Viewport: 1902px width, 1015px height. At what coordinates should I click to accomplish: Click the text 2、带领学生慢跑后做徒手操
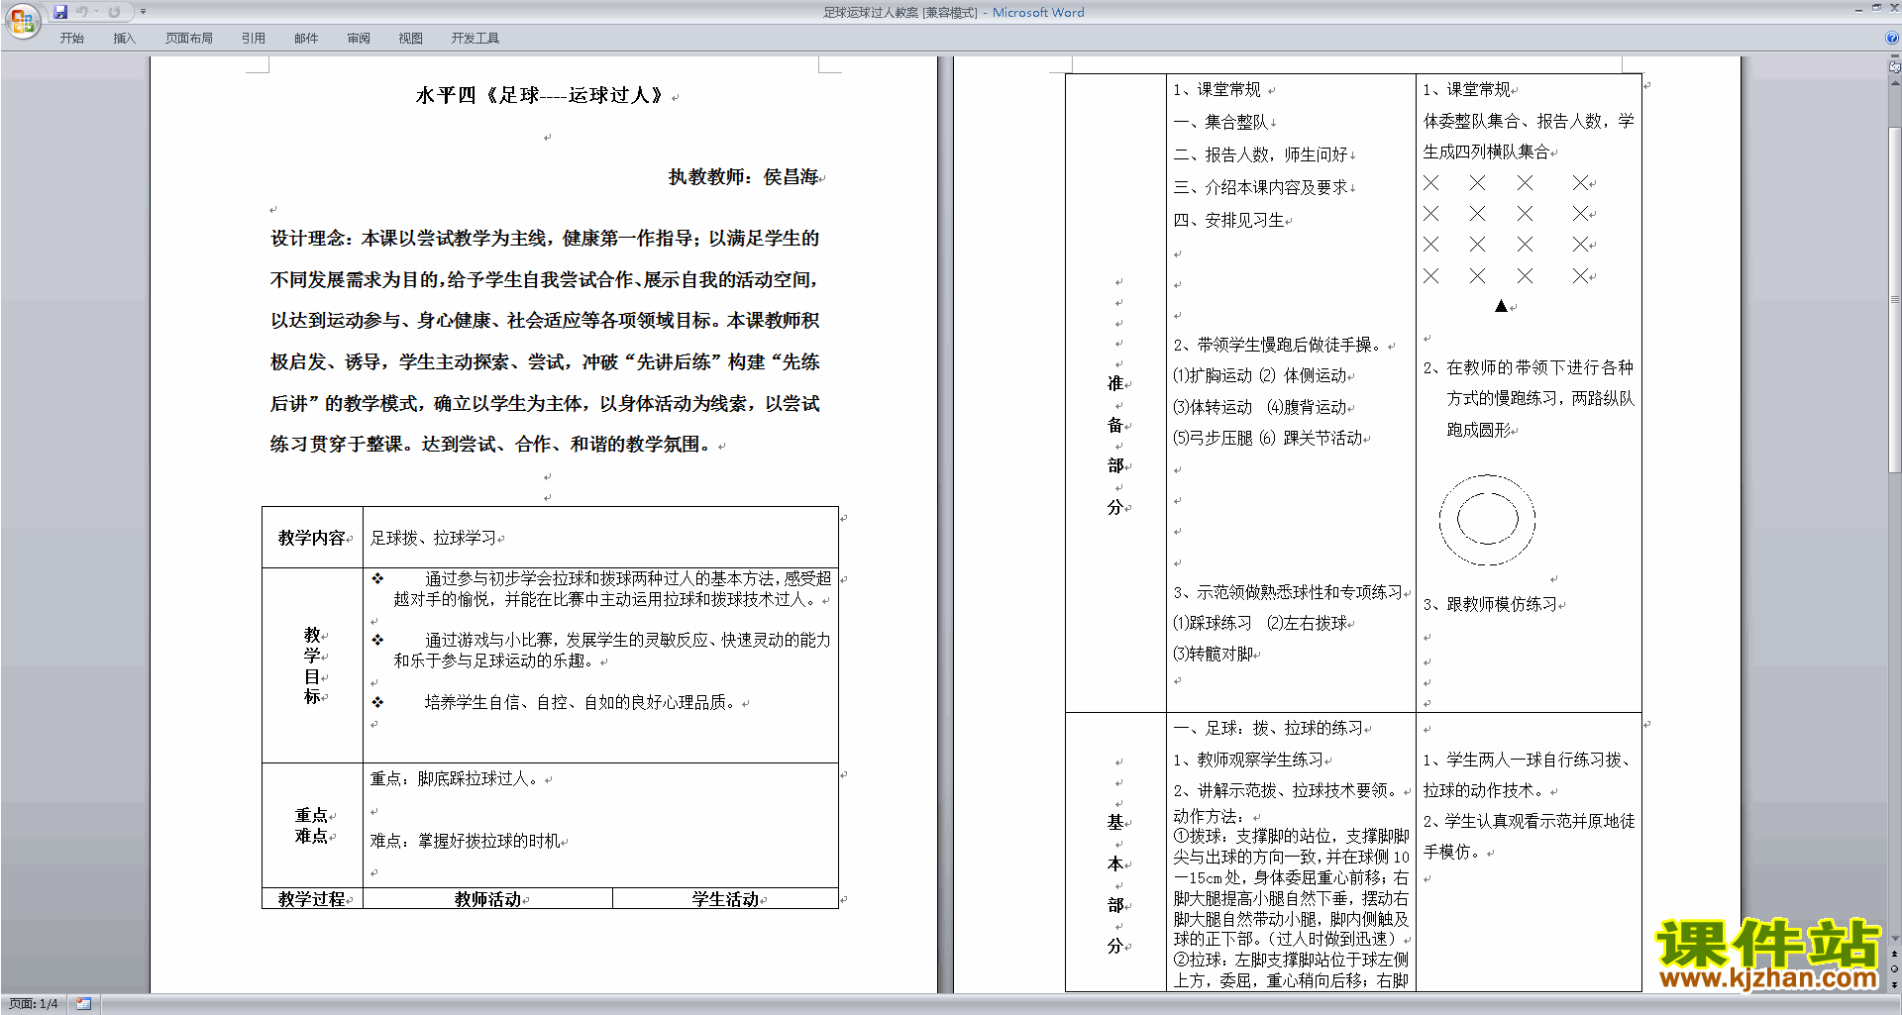click(1279, 345)
